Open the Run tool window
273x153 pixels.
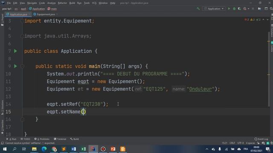pos(12,139)
